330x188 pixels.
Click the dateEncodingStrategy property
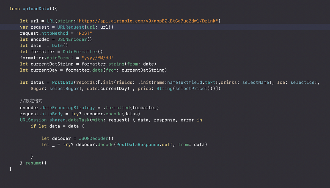[68, 108]
